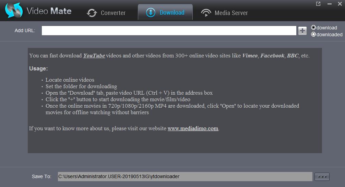Go to the Media Server tab
345x187 pixels.
coord(224,13)
